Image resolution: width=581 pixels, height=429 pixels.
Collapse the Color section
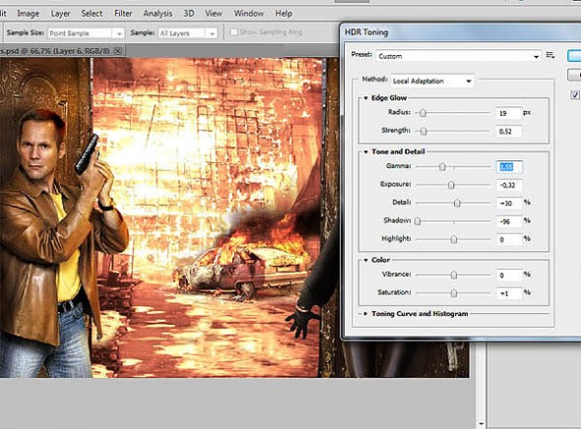(x=365, y=260)
